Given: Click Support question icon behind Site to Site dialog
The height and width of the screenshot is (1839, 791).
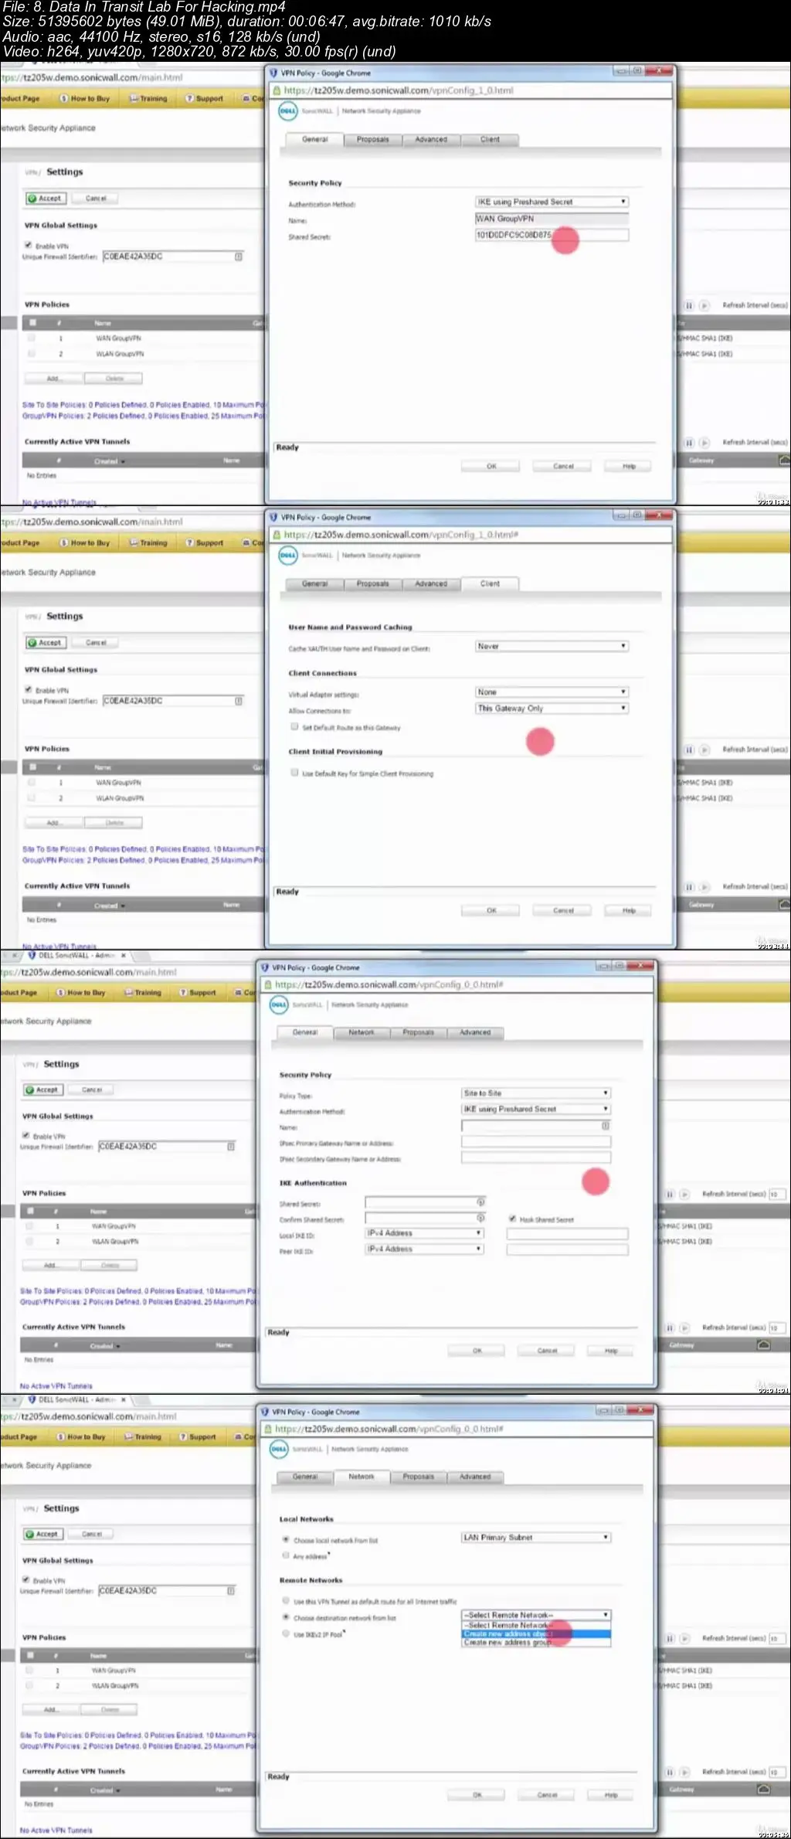Looking at the screenshot, I should coord(183,992).
